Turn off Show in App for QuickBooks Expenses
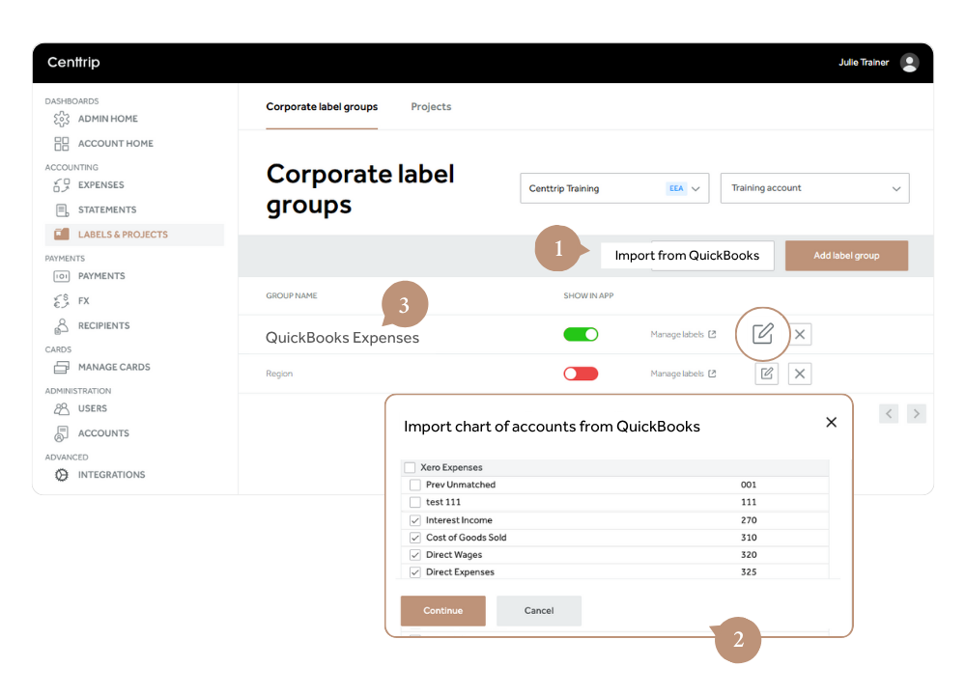Screen dimensions: 966x695 click(581, 334)
